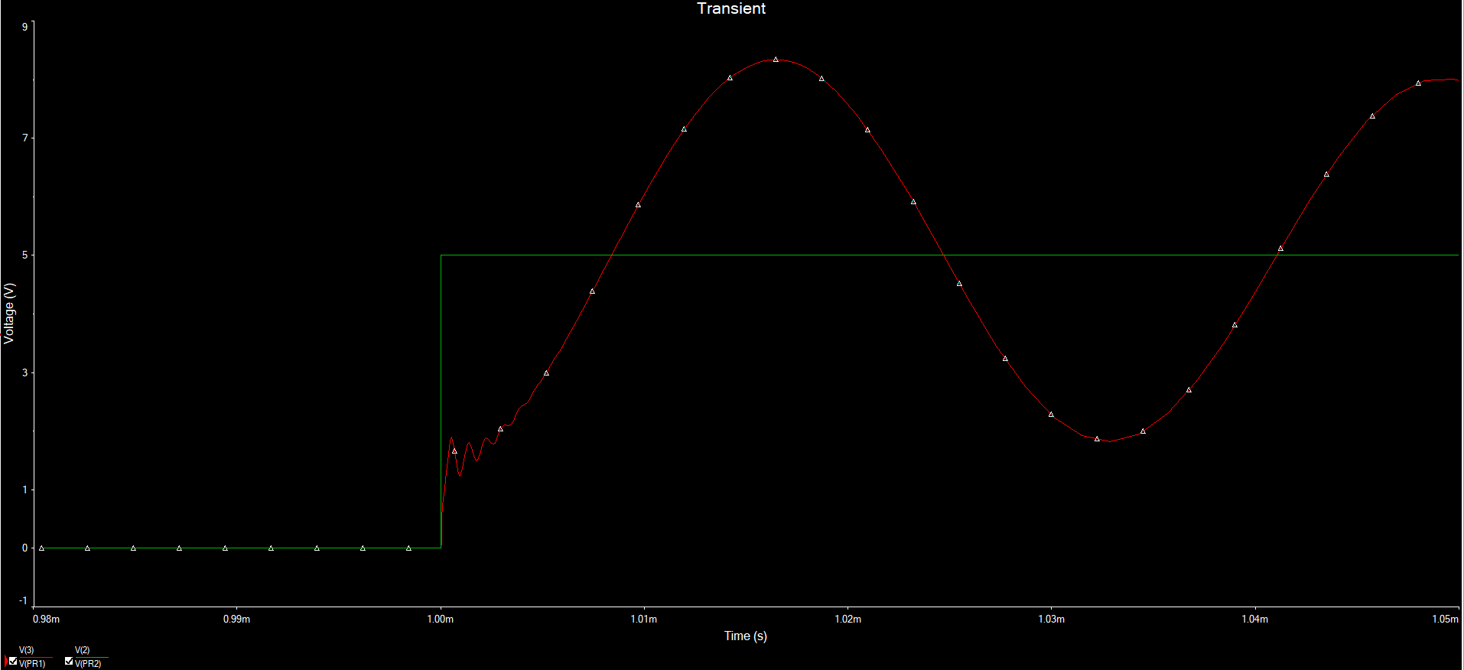The width and height of the screenshot is (1464, 670).
Task: Click the red selected-trace arrow marker
Action: [x=6, y=661]
